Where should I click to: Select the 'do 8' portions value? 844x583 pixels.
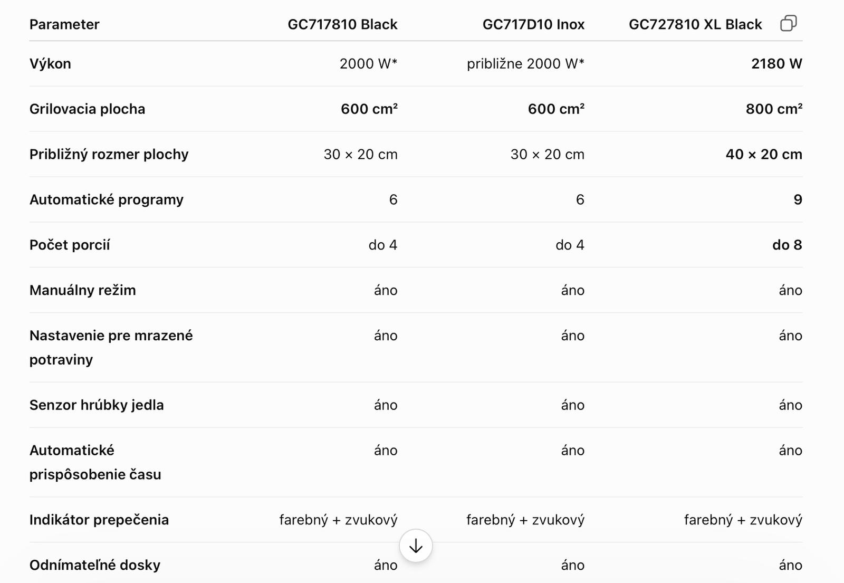point(787,245)
